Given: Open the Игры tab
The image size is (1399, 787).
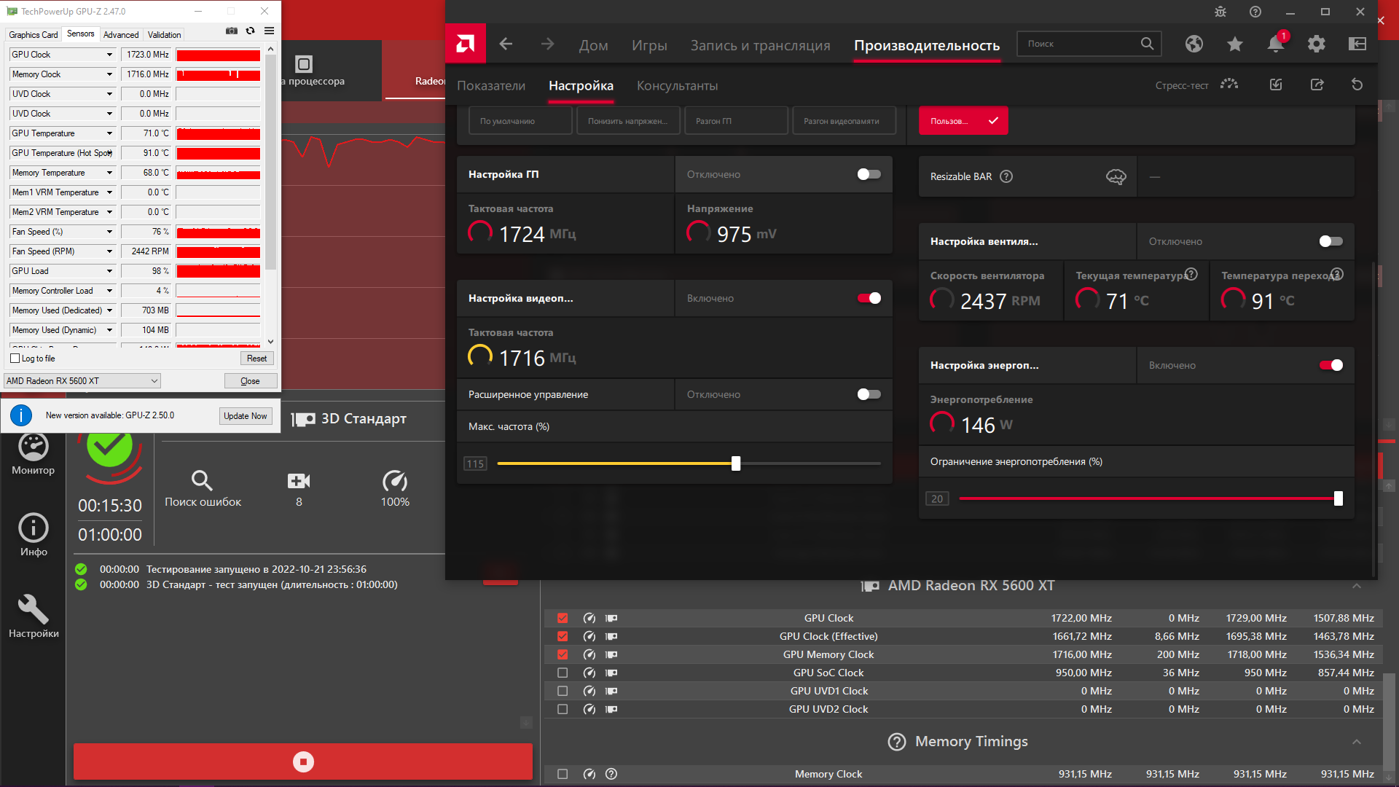Looking at the screenshot, I should tap(649, 45).
